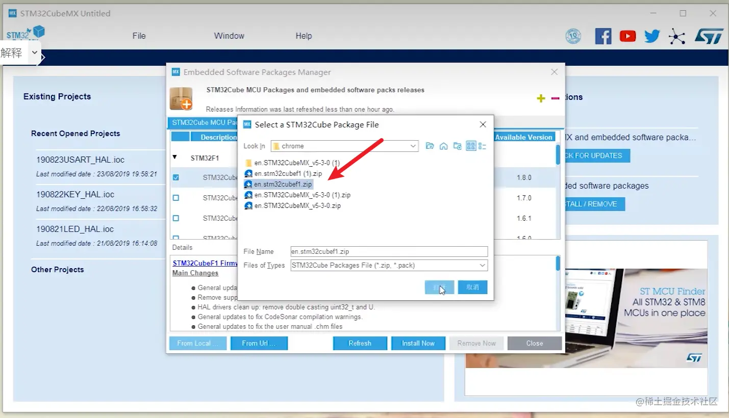Click the package box icon in Packages Manager

click(181, 98)
